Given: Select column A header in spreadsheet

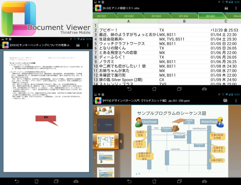Looking at the screenshot, I should [x=129, y=21].
